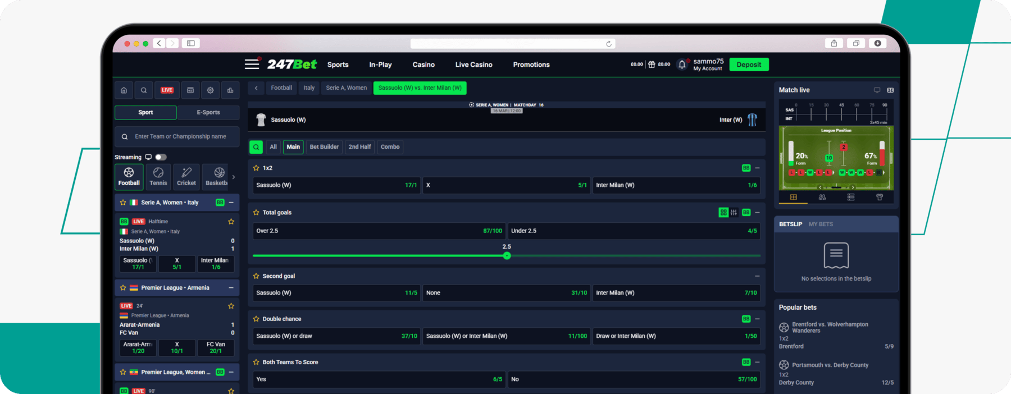The height and width of the screenshot is (394, 1011).
Task: Switch Total goals to slider view
Action: 734,213
